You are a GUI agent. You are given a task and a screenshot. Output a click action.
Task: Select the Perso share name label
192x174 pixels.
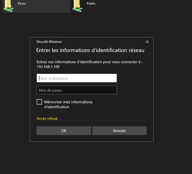[22, 4]
